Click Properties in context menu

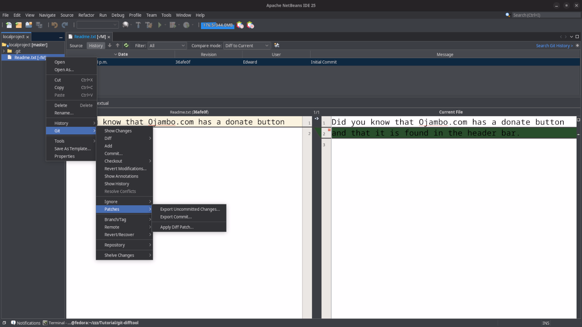71,156
